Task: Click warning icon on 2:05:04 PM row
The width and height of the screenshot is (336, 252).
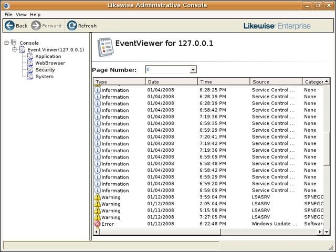Action: pyautogui.click(x=97, y=204)
